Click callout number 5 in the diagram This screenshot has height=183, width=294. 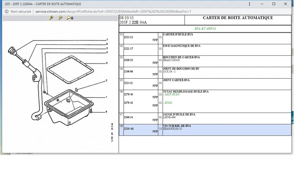(x=107, y=63)
